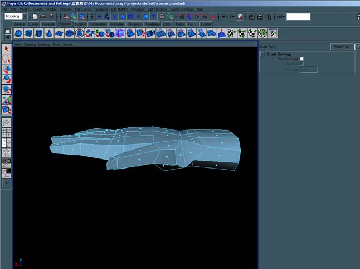Image resolution: width=360 pixels, height=269 pixels.
Task: Open the Edit NURBS menu
Action: 119,9
